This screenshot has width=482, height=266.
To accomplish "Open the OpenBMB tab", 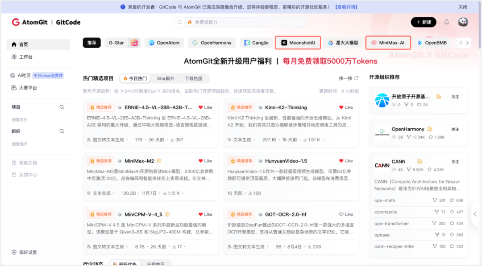I will pyautogui.click(x=432, y=43).
